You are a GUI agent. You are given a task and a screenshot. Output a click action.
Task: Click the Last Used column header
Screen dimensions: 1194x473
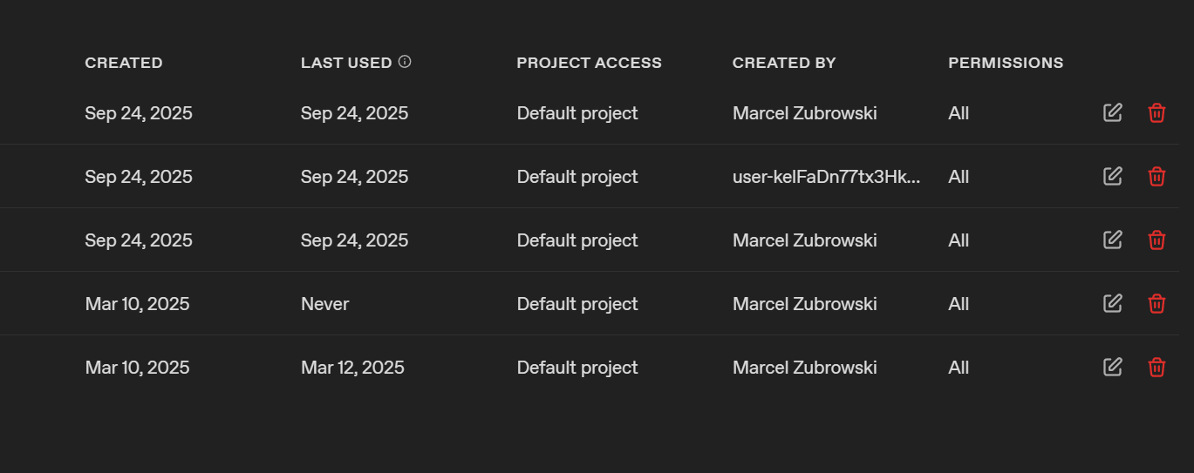tap(346, 63)
